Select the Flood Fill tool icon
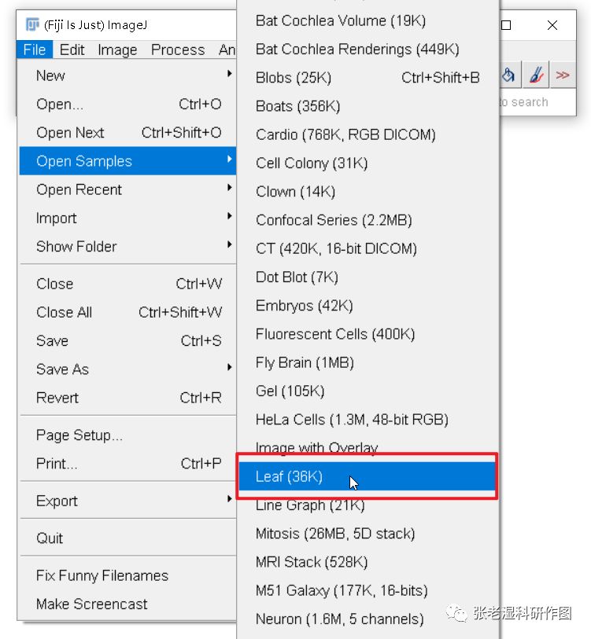 (x=508, y=75)
